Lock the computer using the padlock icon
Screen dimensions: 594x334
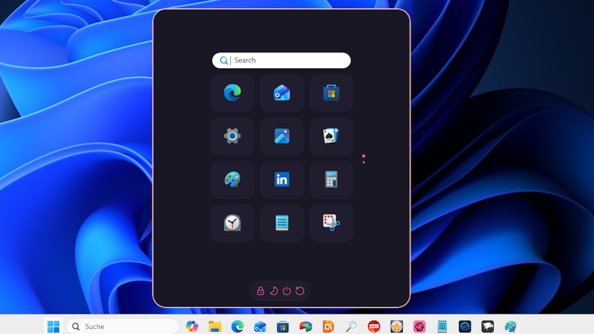[260, 291]
